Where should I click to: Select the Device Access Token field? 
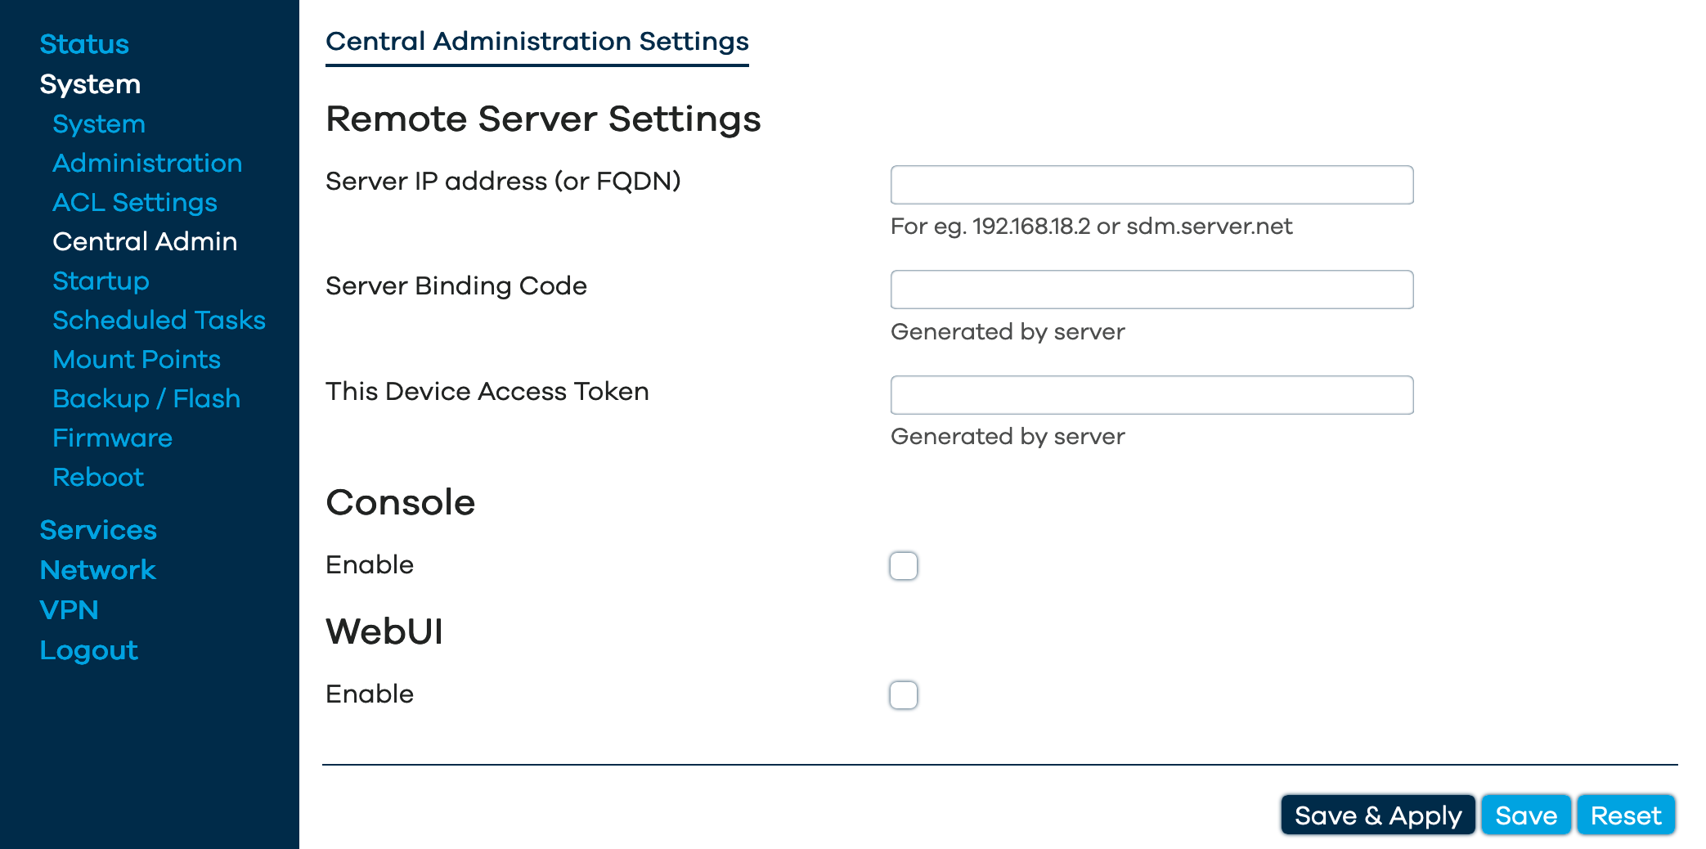click(x=1152, y=395)
